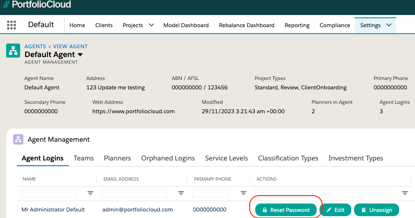The image size is (415, 218).
Task: Open the Primary Phone column filter icon
Action: click(243, 193)
